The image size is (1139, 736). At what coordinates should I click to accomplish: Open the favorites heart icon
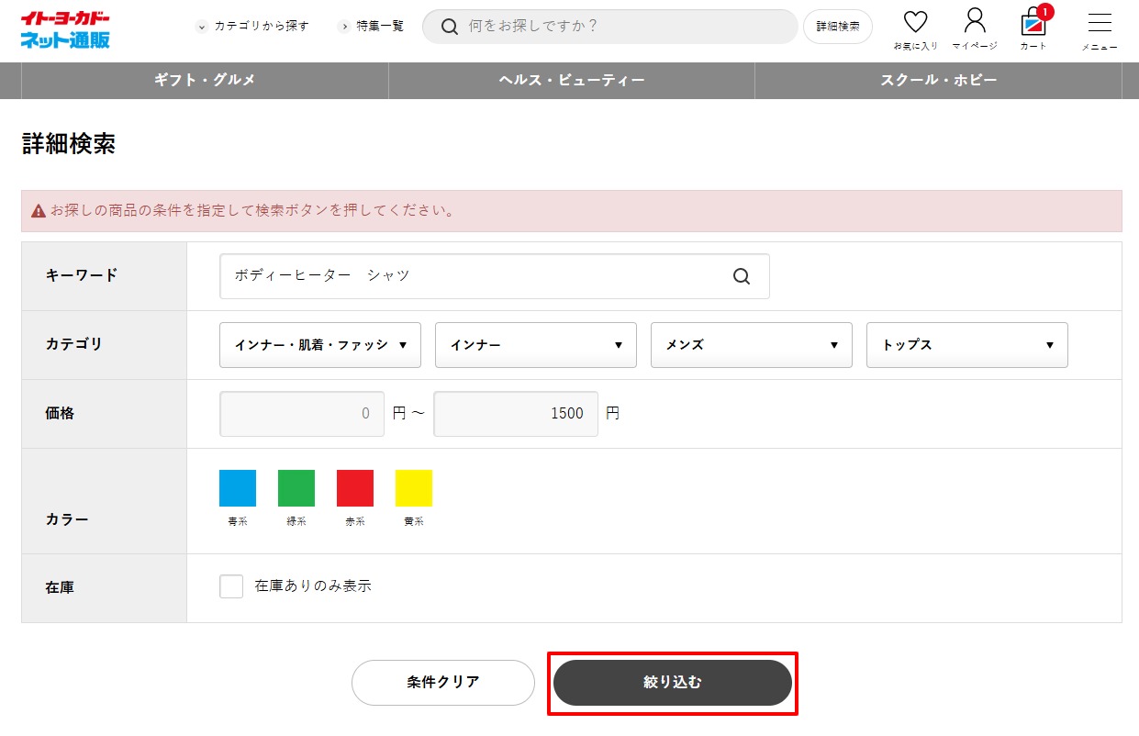[915, 23]
